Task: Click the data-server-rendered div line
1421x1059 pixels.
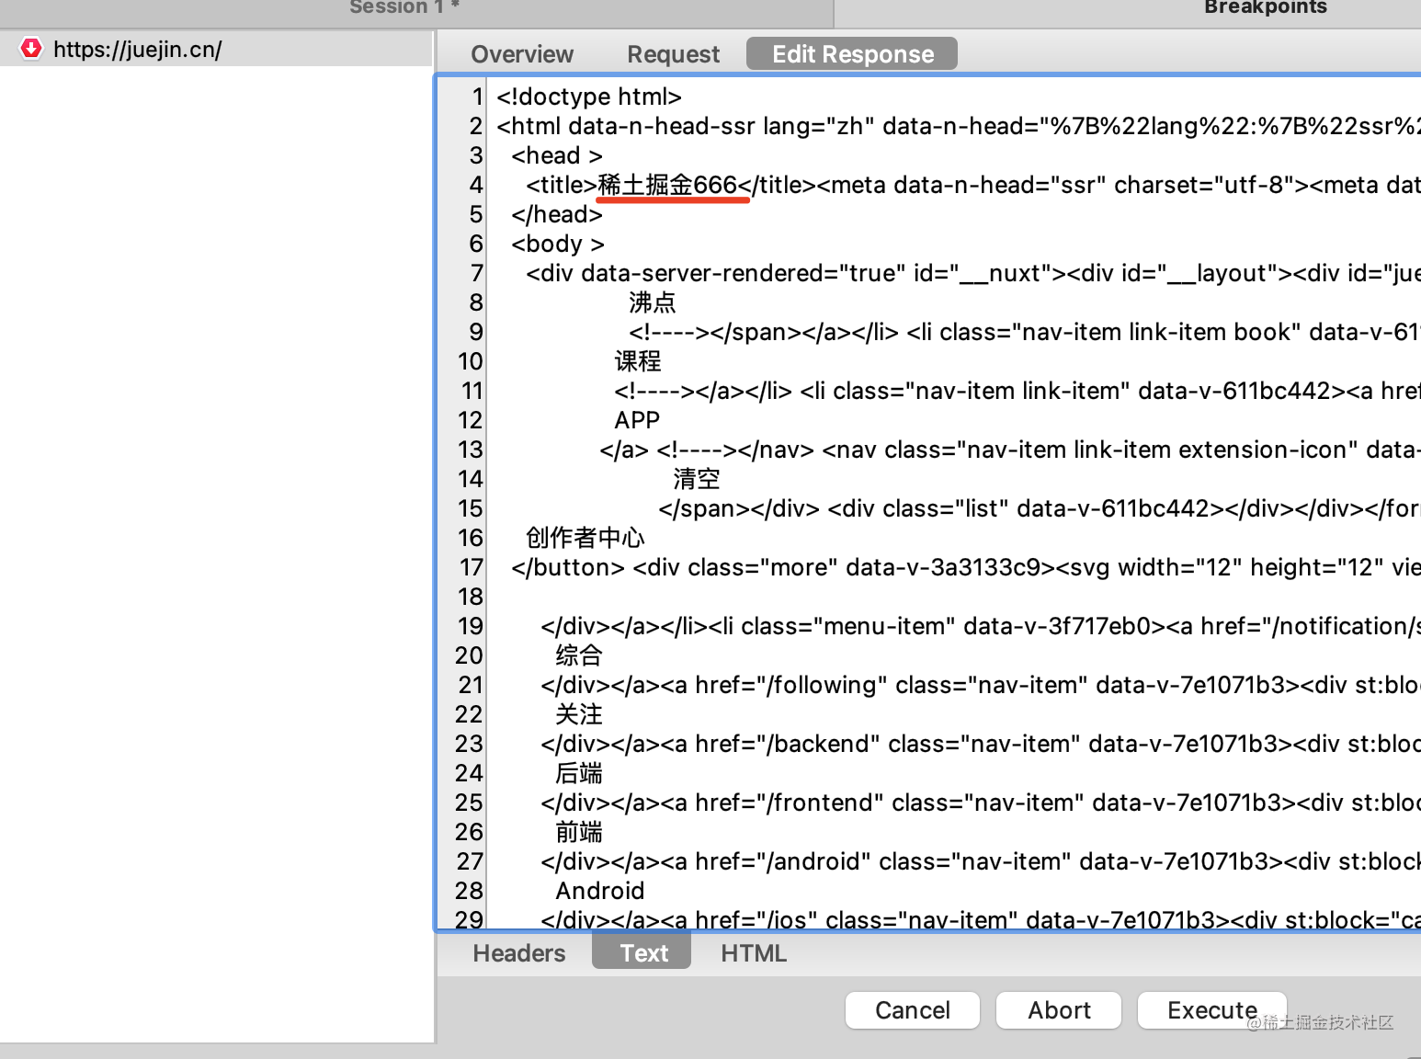Action: tap(973, 273)
